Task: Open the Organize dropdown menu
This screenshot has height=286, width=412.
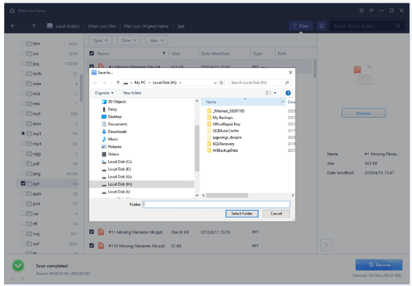Action: click(104, 93)
